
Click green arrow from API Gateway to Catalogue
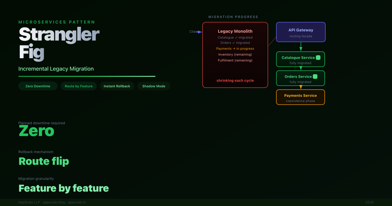click(301, 47)
